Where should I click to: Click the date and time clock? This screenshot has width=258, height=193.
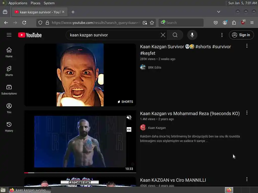(x=242, y=3)
